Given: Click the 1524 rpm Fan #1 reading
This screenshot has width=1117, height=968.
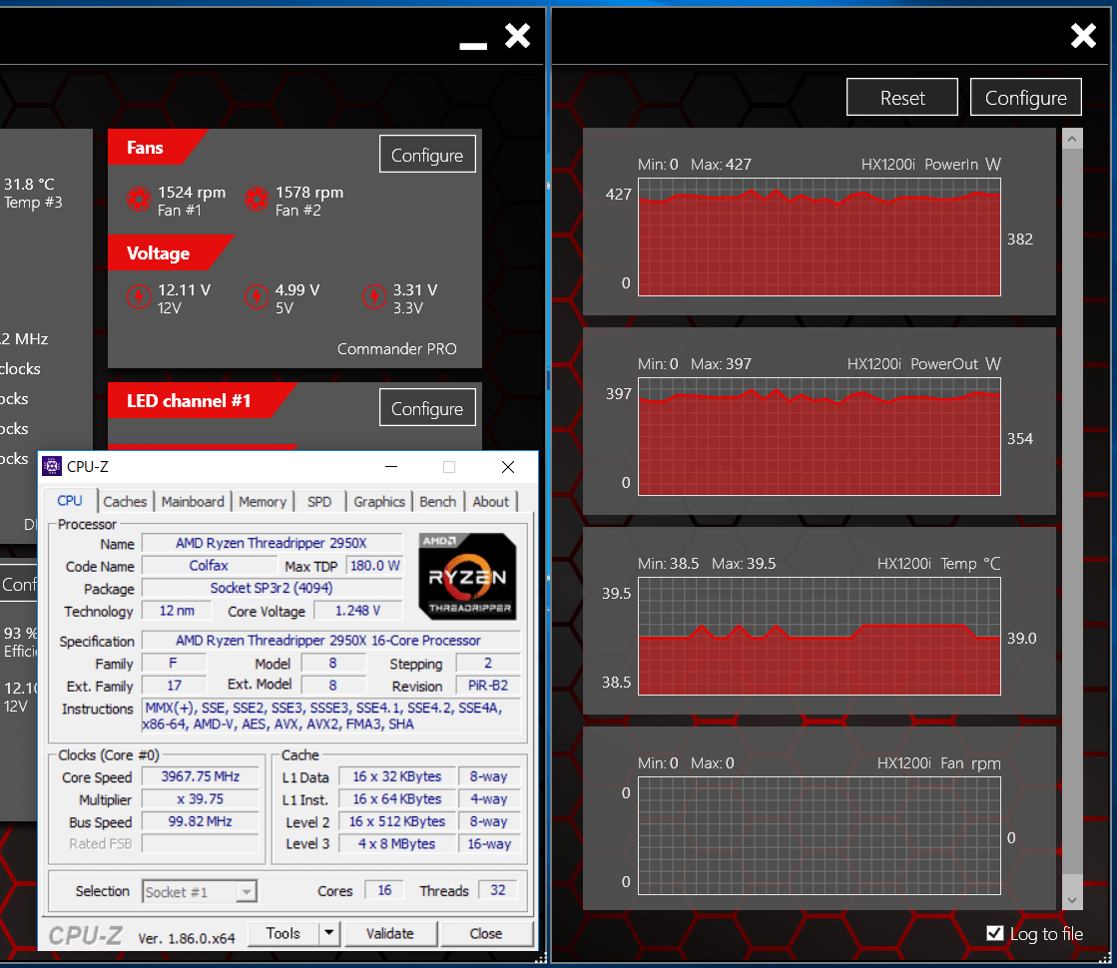Looking at the screenshot, I should (192, 193).
